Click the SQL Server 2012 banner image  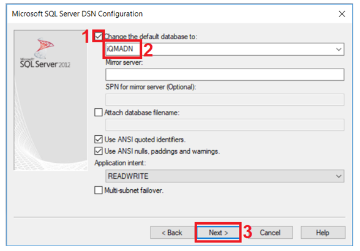click(50, 100)
